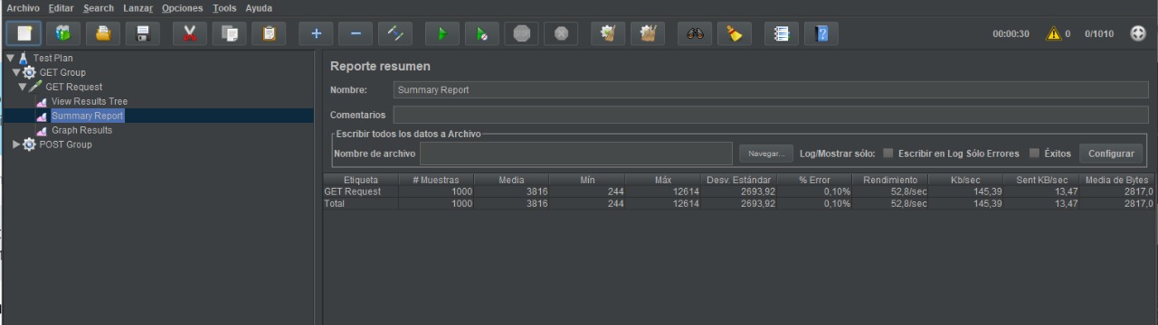
Task: Click the Help question mark icon
Action: [821, 33]
